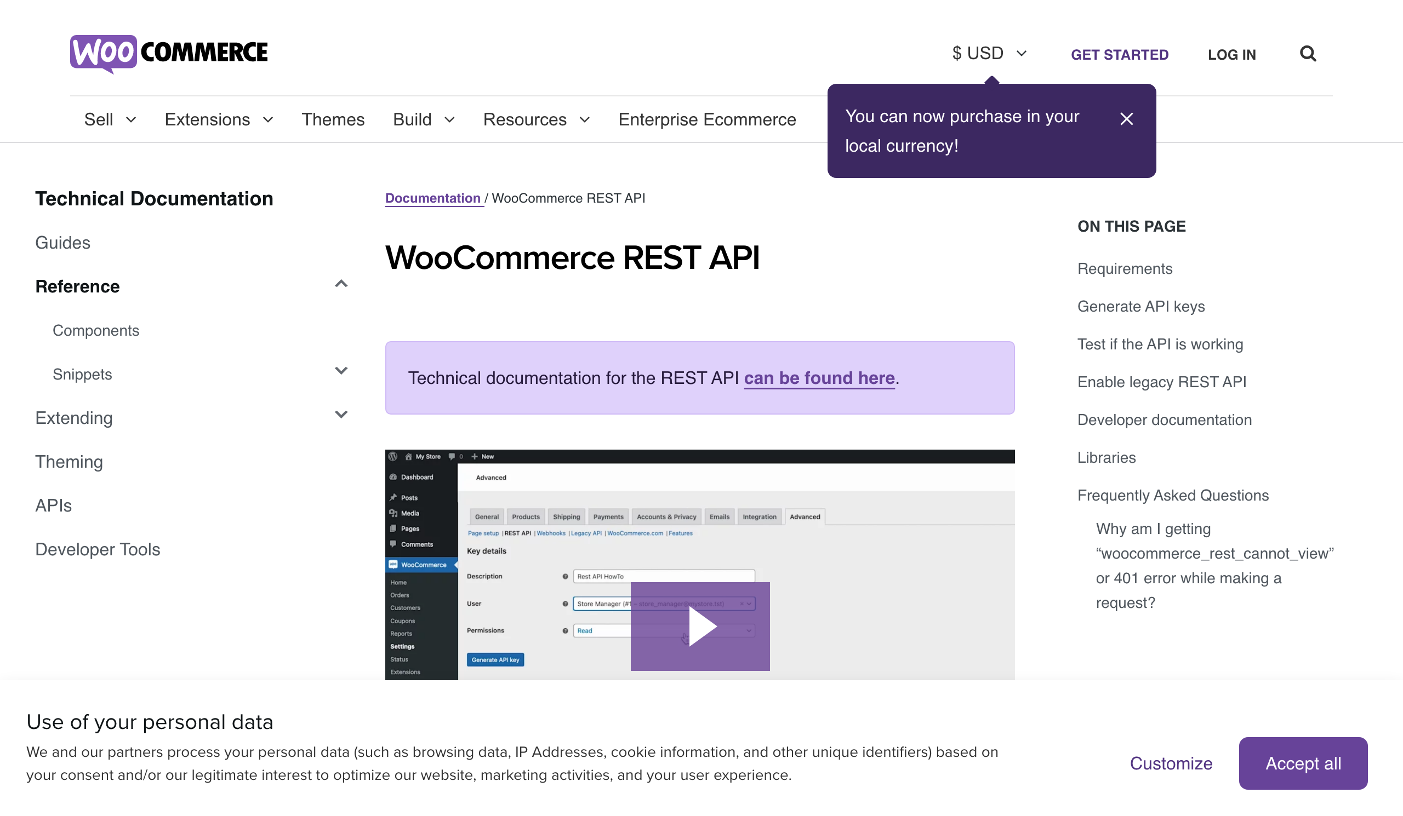Open Components in the sidebar
The width and height of the screenshot is (1403, 816).
pos(96,330)
